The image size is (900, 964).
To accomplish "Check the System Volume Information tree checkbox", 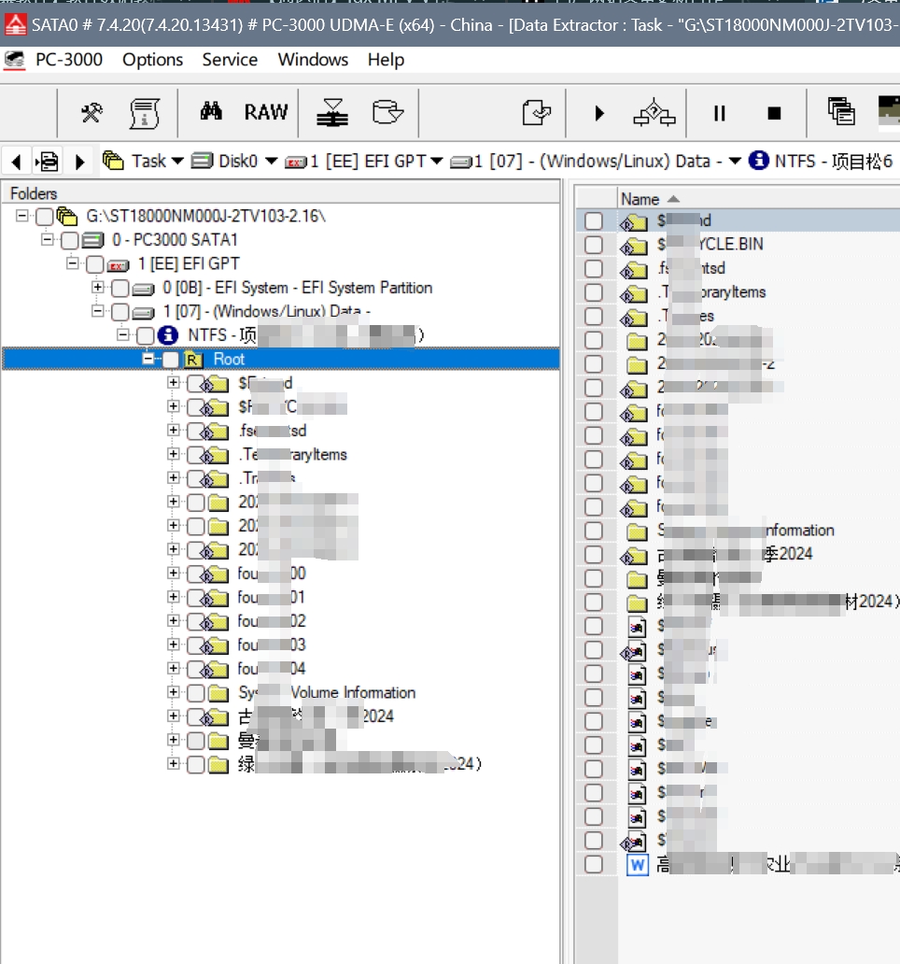I will click(x=196, y=693).
